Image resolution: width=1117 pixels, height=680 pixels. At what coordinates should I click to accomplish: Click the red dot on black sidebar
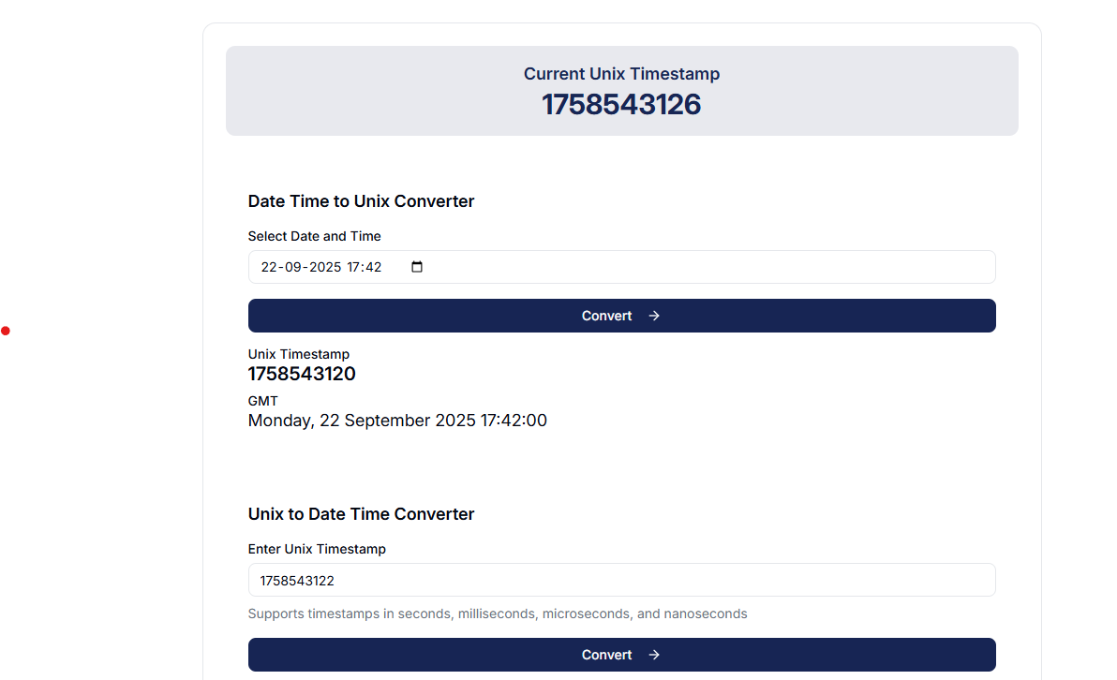point(6,331)
